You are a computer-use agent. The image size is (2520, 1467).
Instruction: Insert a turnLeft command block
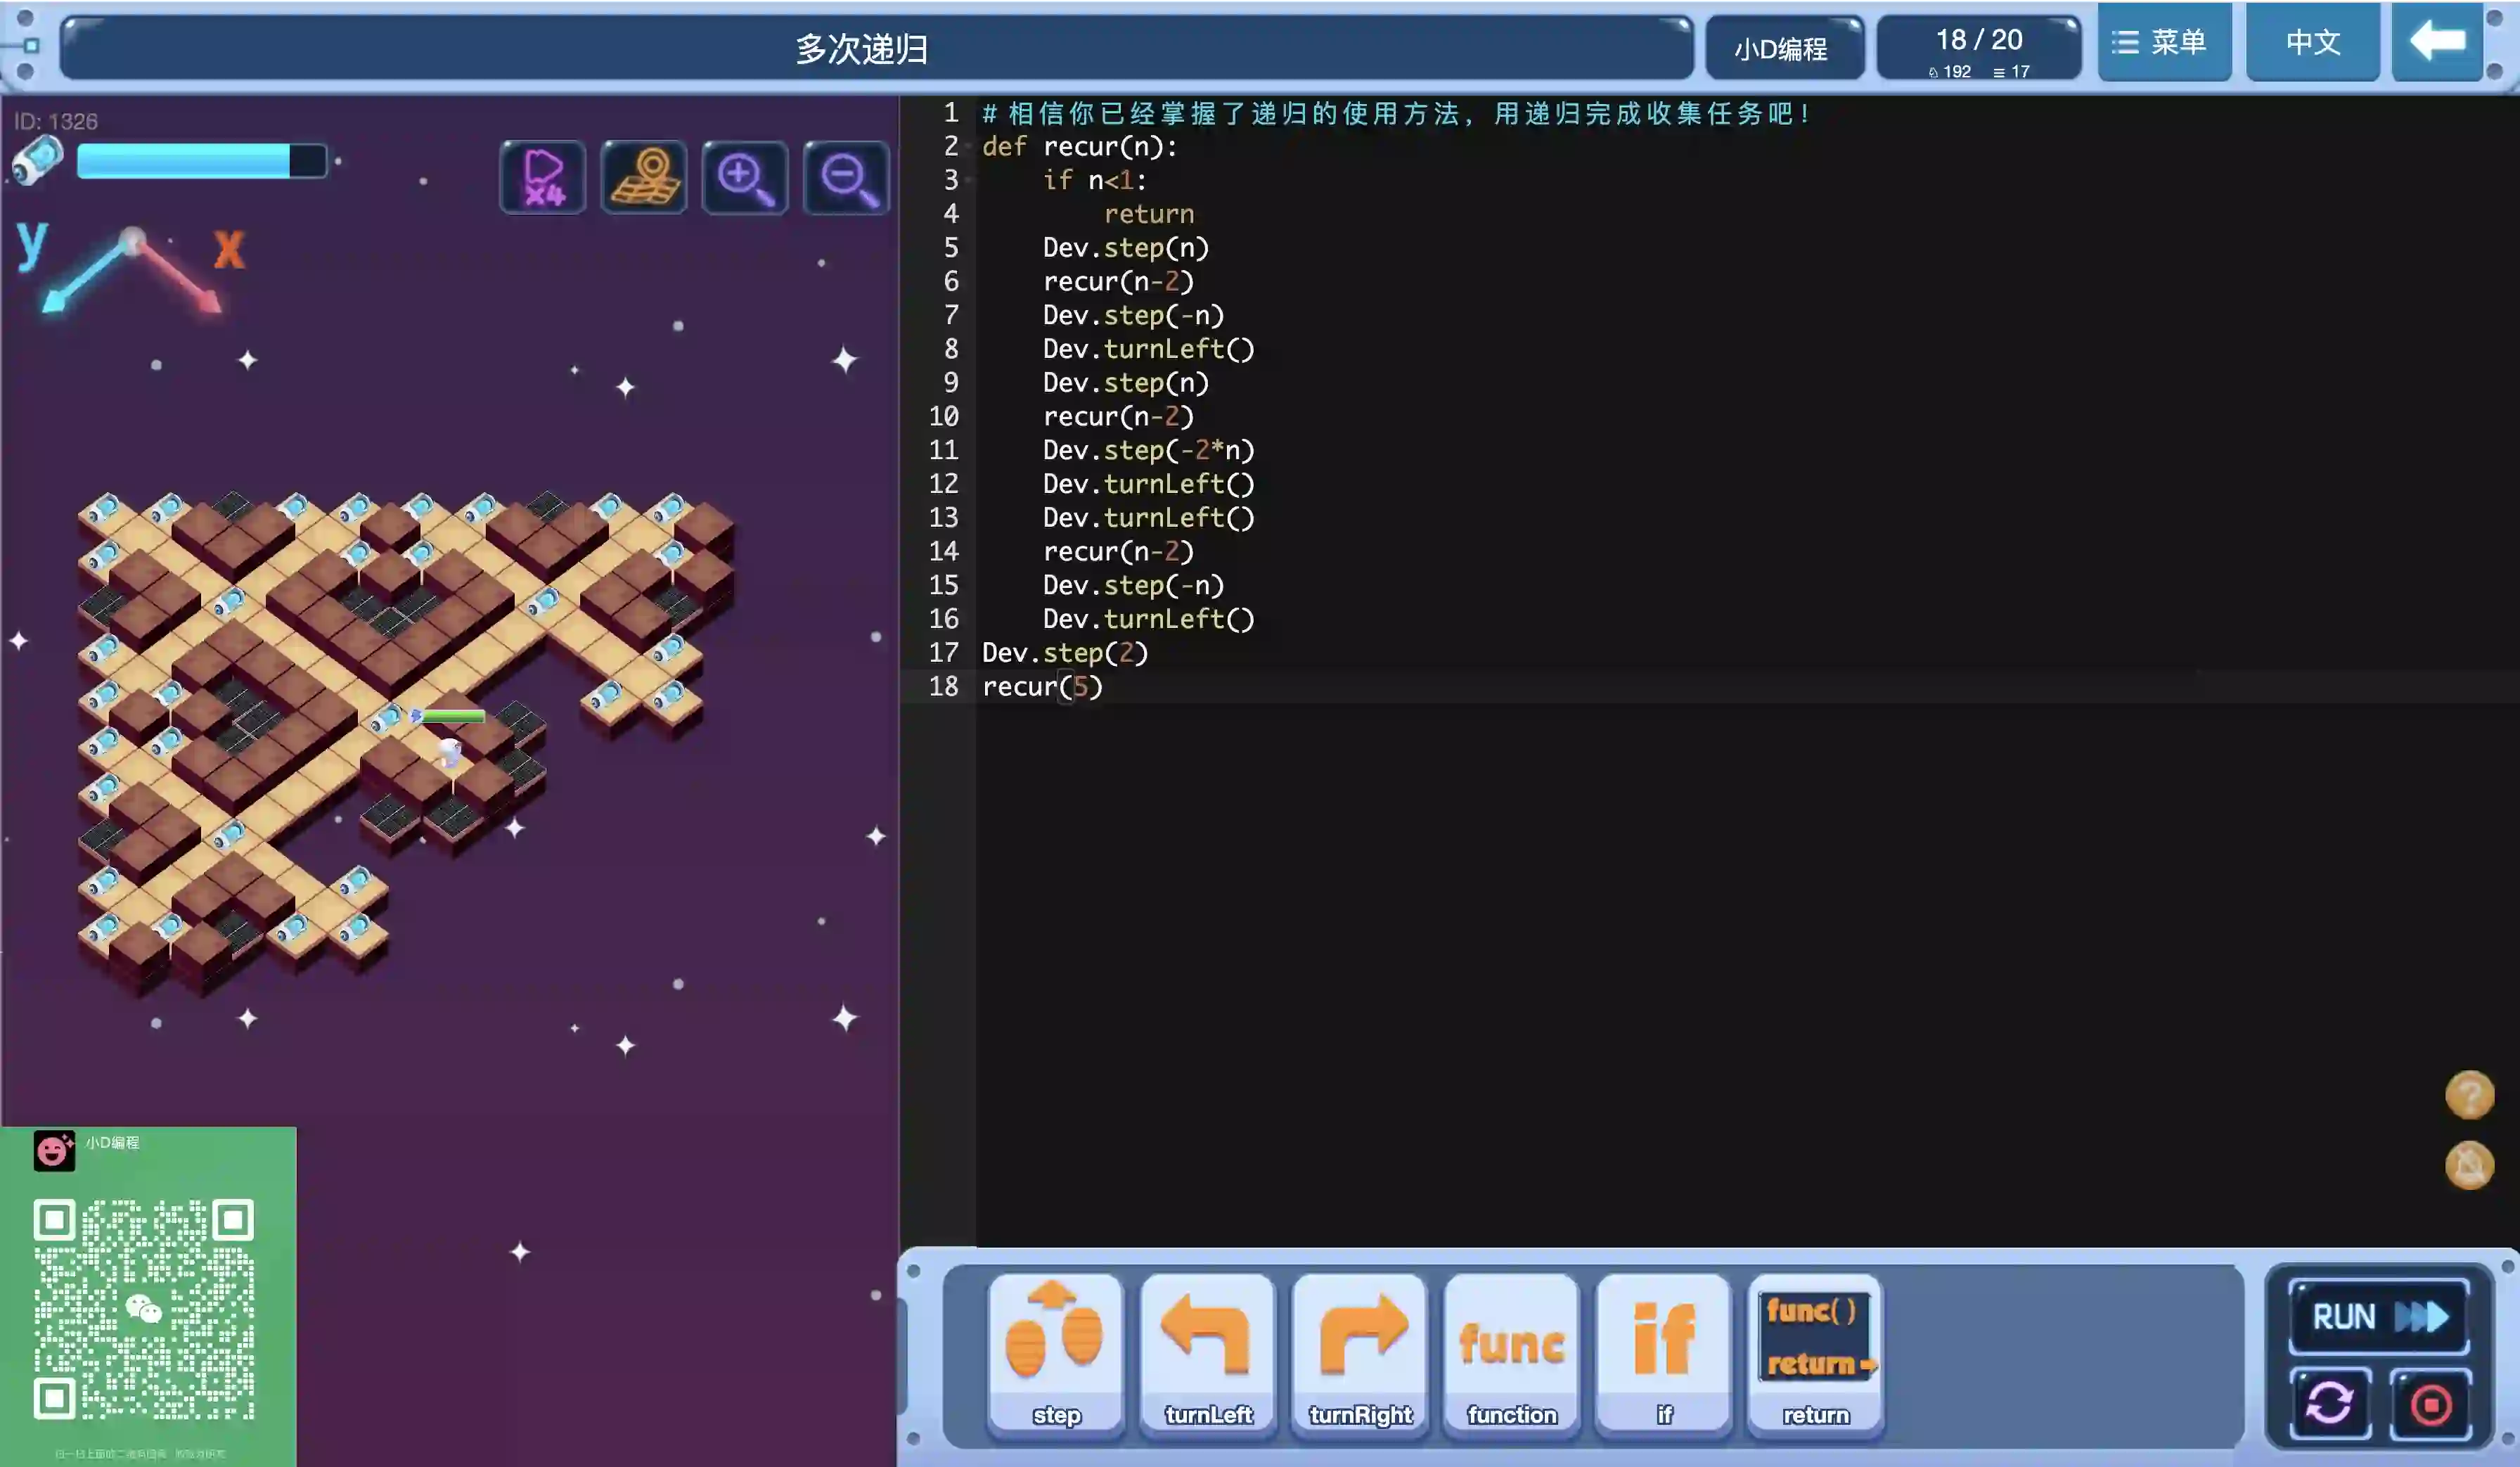point(1208,1352)
